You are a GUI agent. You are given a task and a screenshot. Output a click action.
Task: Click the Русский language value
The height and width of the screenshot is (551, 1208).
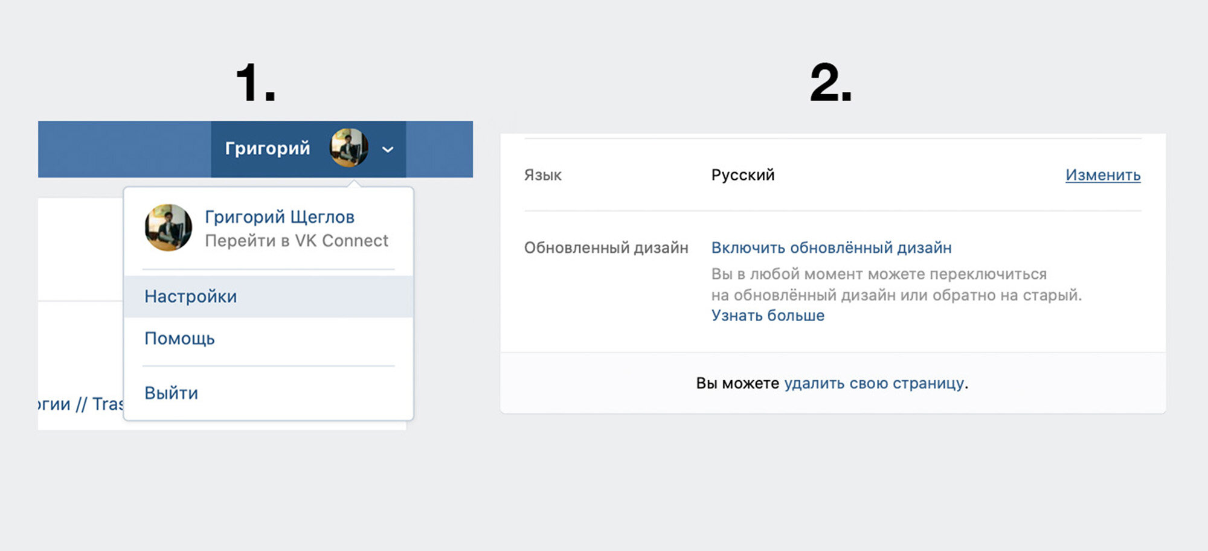[x=743, y=175]
